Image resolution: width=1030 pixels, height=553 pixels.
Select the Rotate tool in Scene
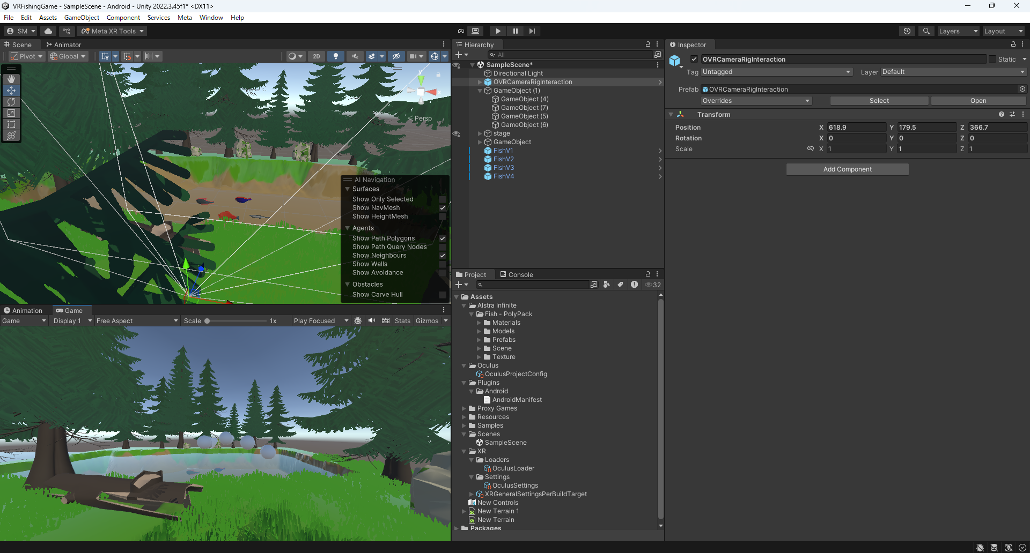point(11,102)
